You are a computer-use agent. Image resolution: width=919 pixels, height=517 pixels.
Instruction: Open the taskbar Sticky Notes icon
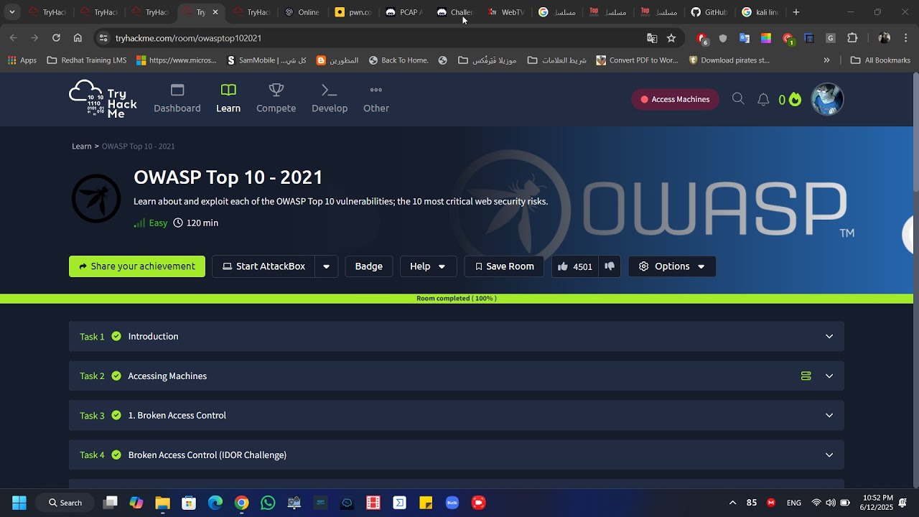coord(426,503)
